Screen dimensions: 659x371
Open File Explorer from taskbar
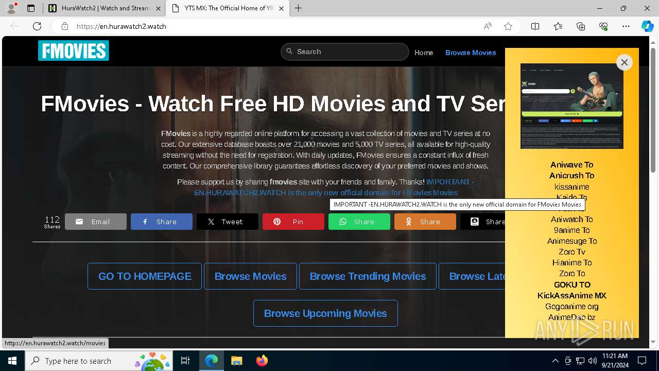[236, 361]
